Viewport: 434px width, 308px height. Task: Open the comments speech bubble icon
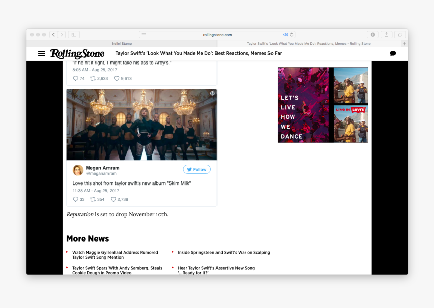[x=393, y=53]
